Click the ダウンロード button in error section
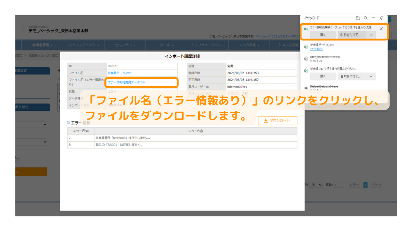 tap(277, 120)
